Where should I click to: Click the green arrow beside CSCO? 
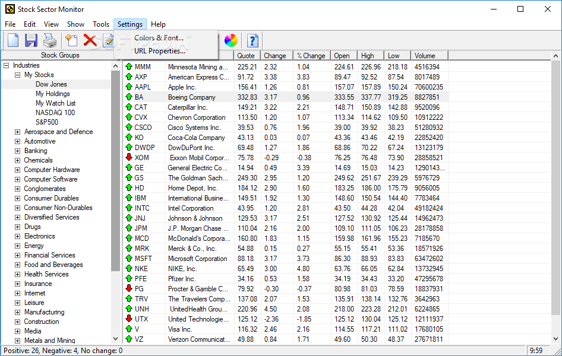tap(129, 127)
